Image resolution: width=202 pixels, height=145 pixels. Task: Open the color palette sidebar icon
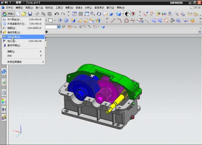coord(4,101)
